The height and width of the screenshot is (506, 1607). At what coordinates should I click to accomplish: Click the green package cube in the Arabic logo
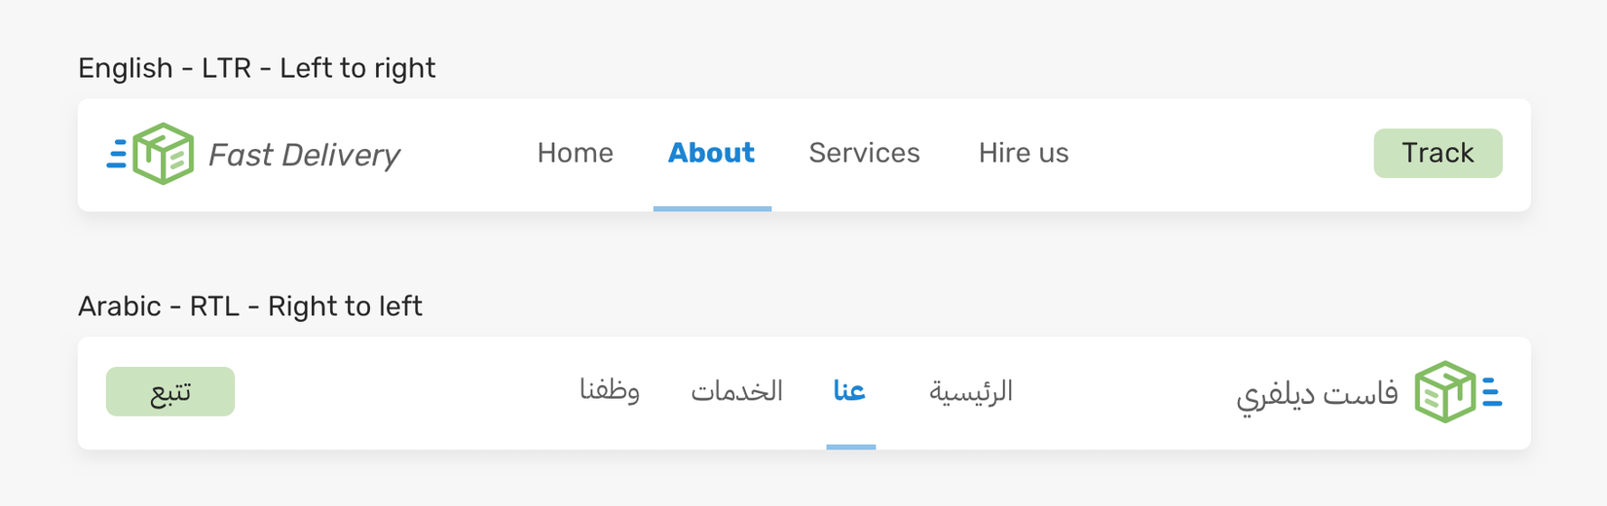tap(1445, 392)
